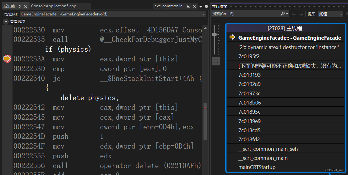Screen dimensions: 348x175
Task: Select stack frame 7c0189e9
Action: (249, 121)
